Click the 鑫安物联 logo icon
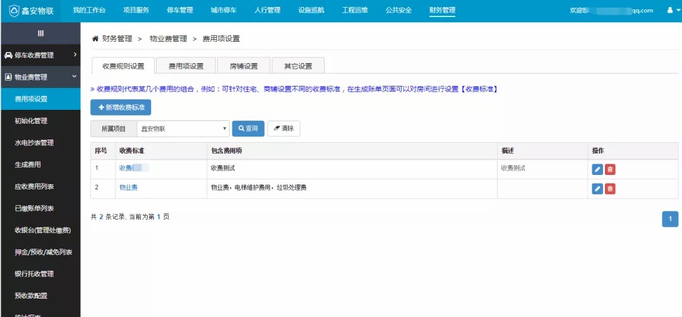Screen dimensions: 682x317 [14, 11]
